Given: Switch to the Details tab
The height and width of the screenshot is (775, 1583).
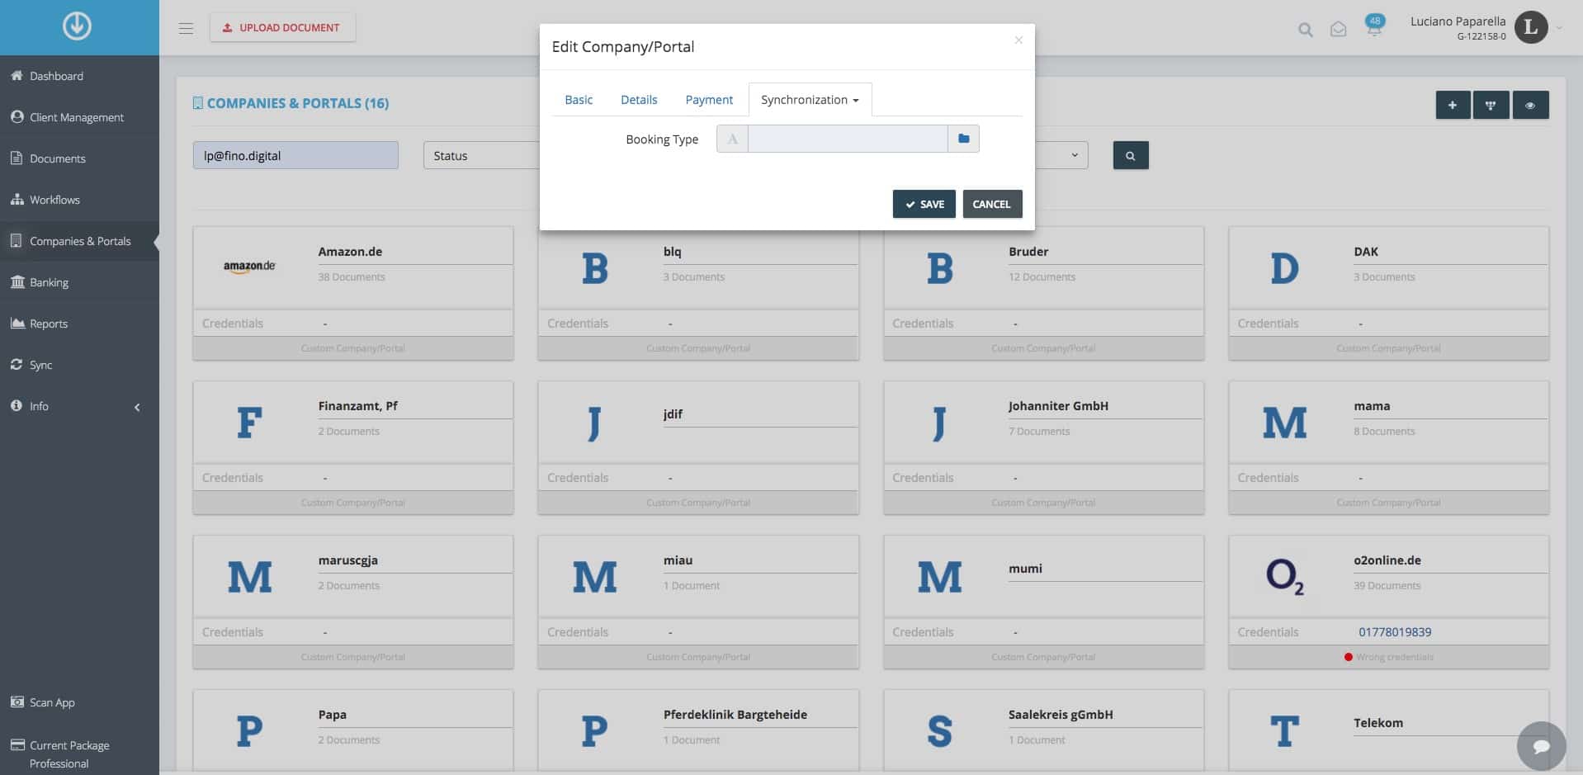Looking at the screenshot, I should pos(639,99).
